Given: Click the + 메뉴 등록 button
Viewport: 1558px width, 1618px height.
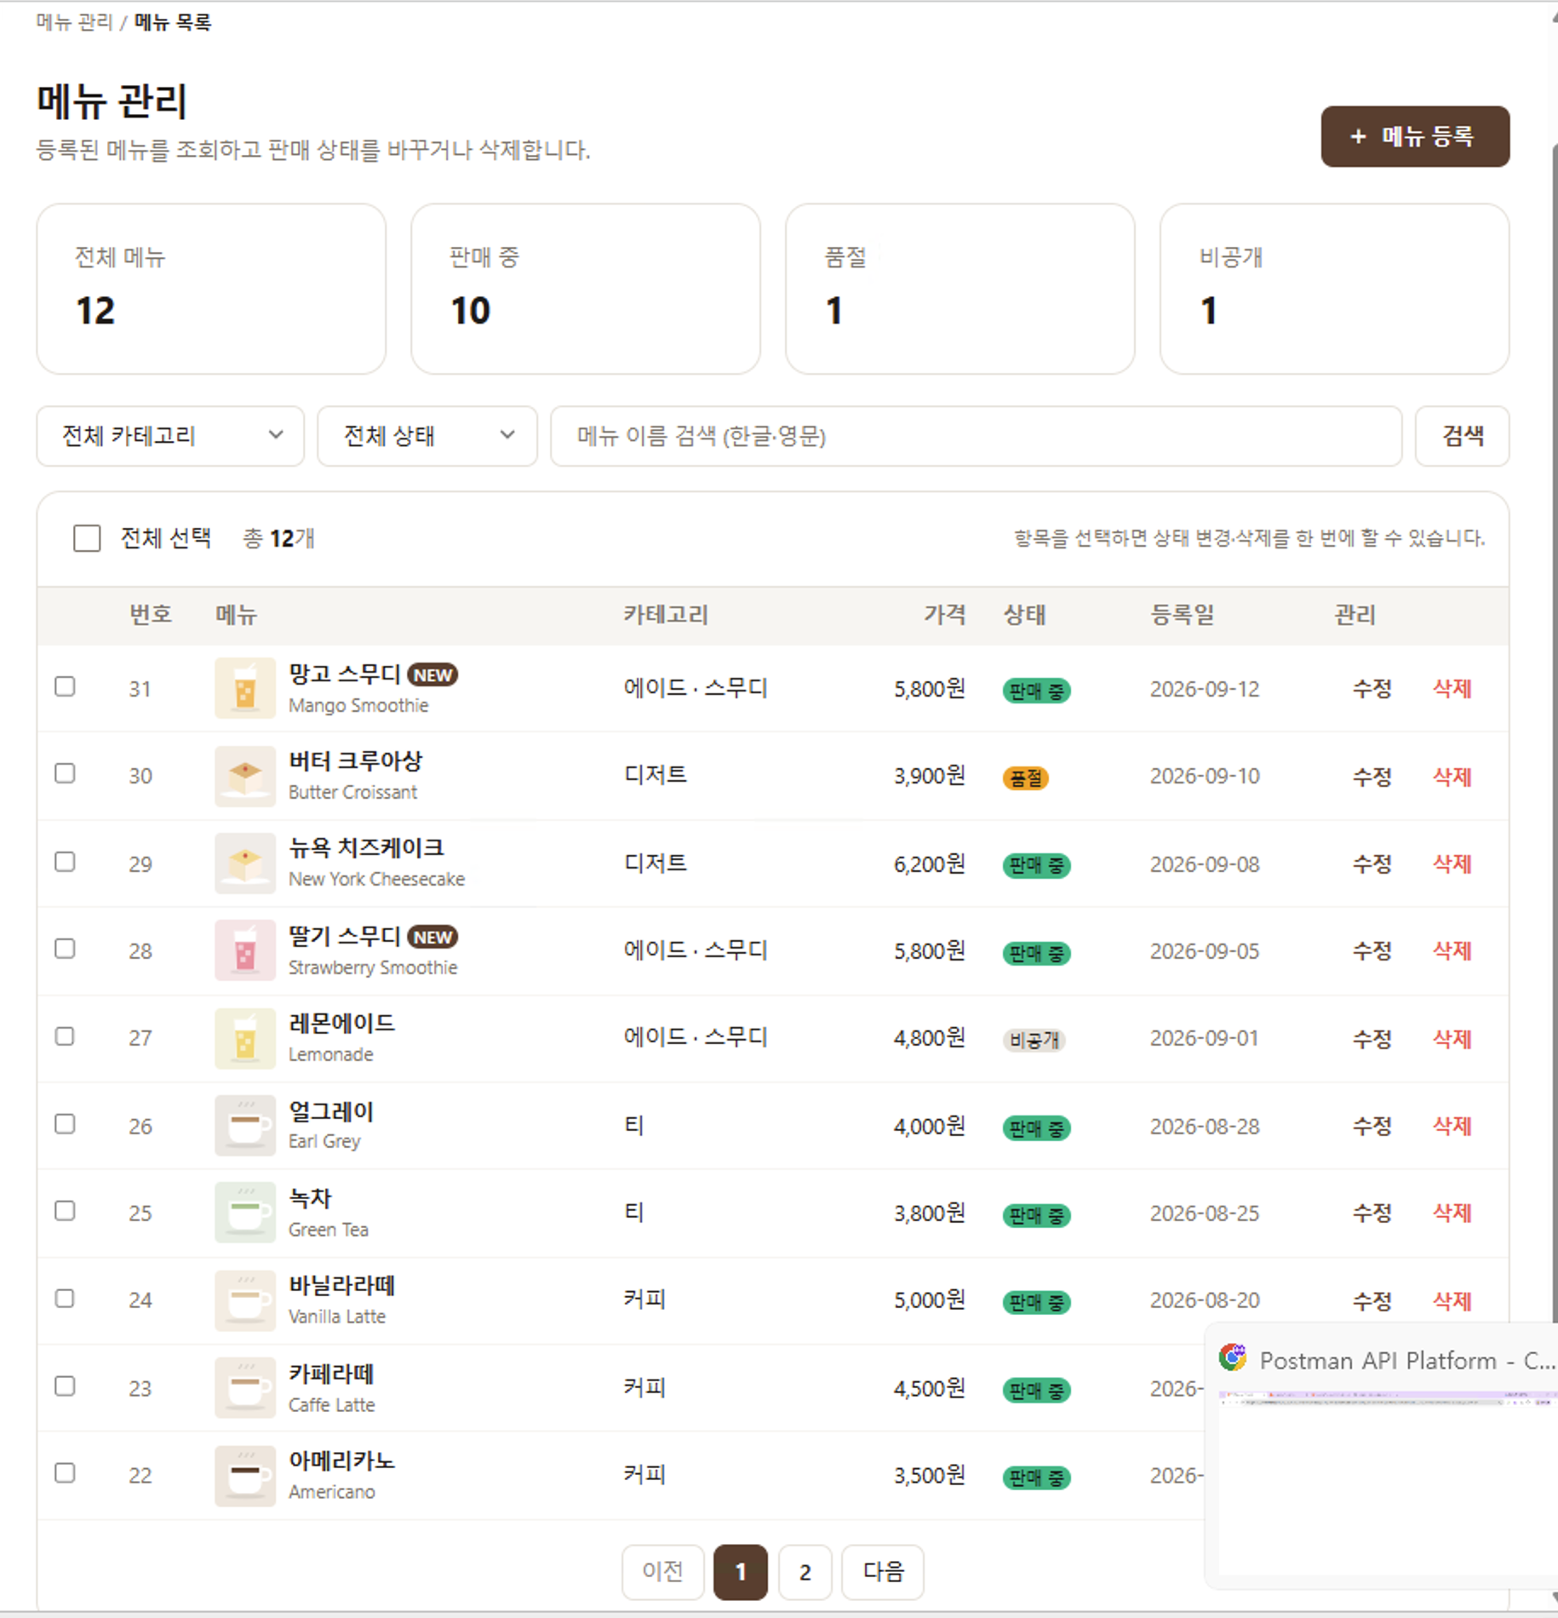Looking at the screenshot, I should click(1415, 136).
